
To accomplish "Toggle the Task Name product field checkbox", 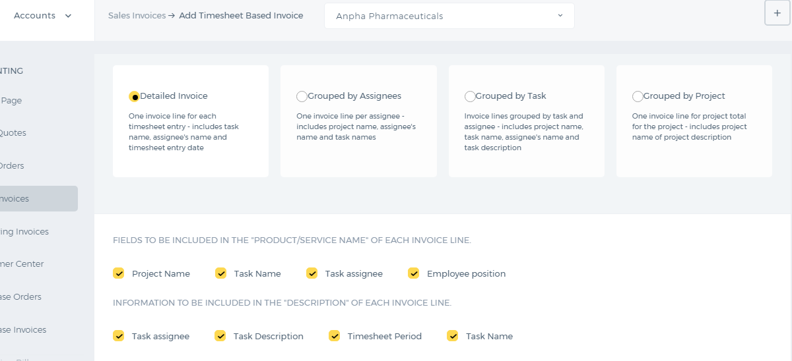I will tap(220, 273).
